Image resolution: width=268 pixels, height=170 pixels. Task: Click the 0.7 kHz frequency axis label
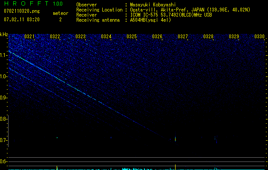point(4,140)
